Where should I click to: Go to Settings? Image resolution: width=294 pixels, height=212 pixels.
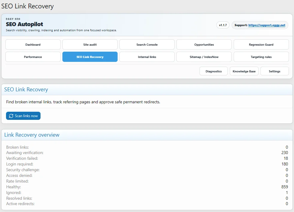274,71
